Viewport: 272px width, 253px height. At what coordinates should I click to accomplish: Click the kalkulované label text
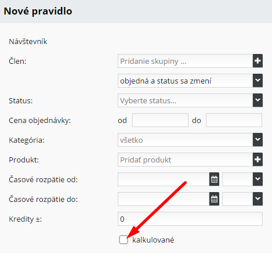tap(153, 240)
